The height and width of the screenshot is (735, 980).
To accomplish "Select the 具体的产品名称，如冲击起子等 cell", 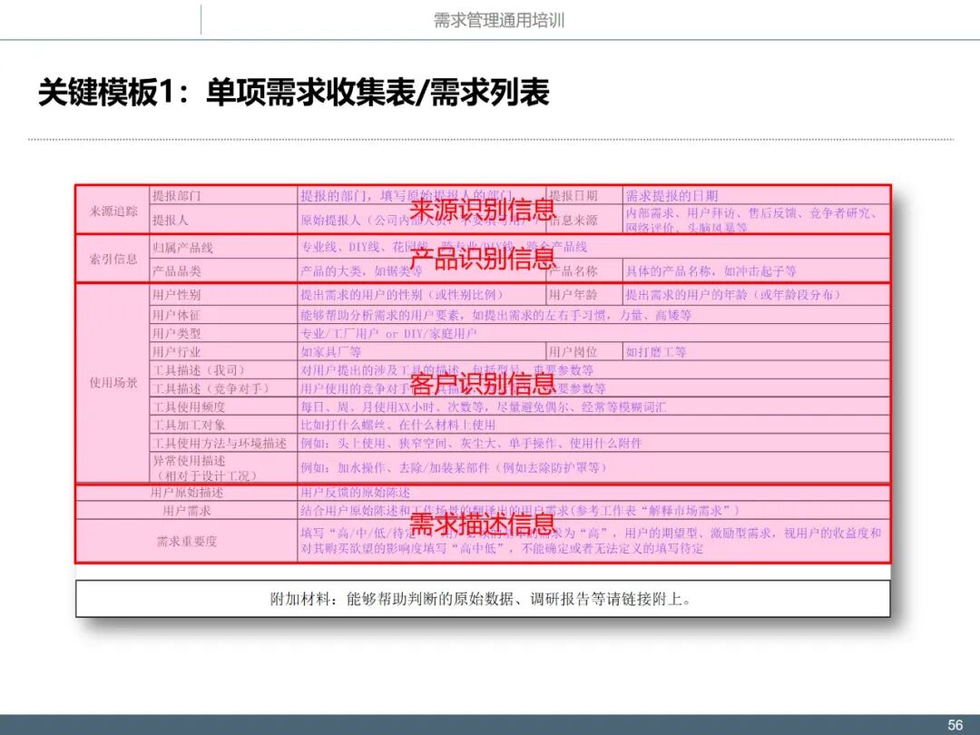I will pos(756,271).
